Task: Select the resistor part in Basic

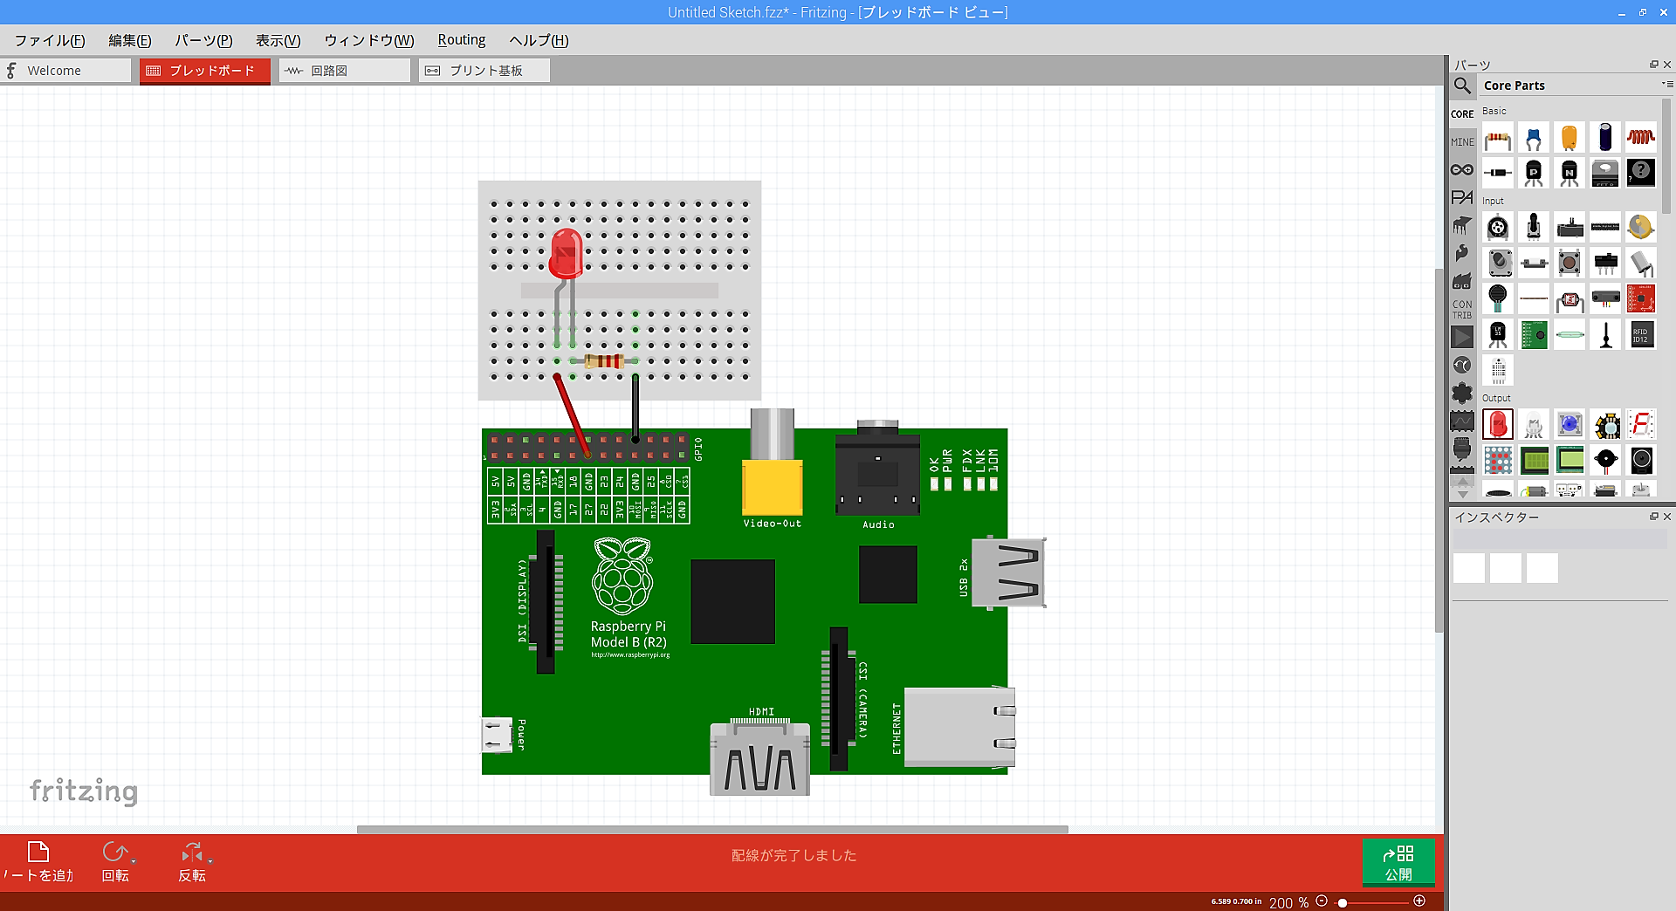Action: click(x=1498, y=138)
